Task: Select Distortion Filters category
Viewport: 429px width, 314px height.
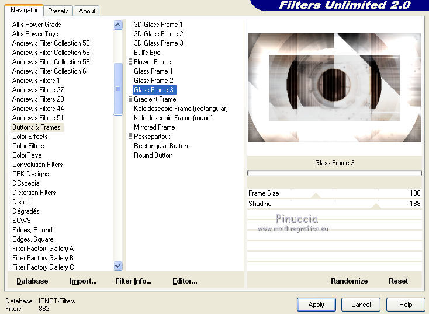Action: click(34, 193)
